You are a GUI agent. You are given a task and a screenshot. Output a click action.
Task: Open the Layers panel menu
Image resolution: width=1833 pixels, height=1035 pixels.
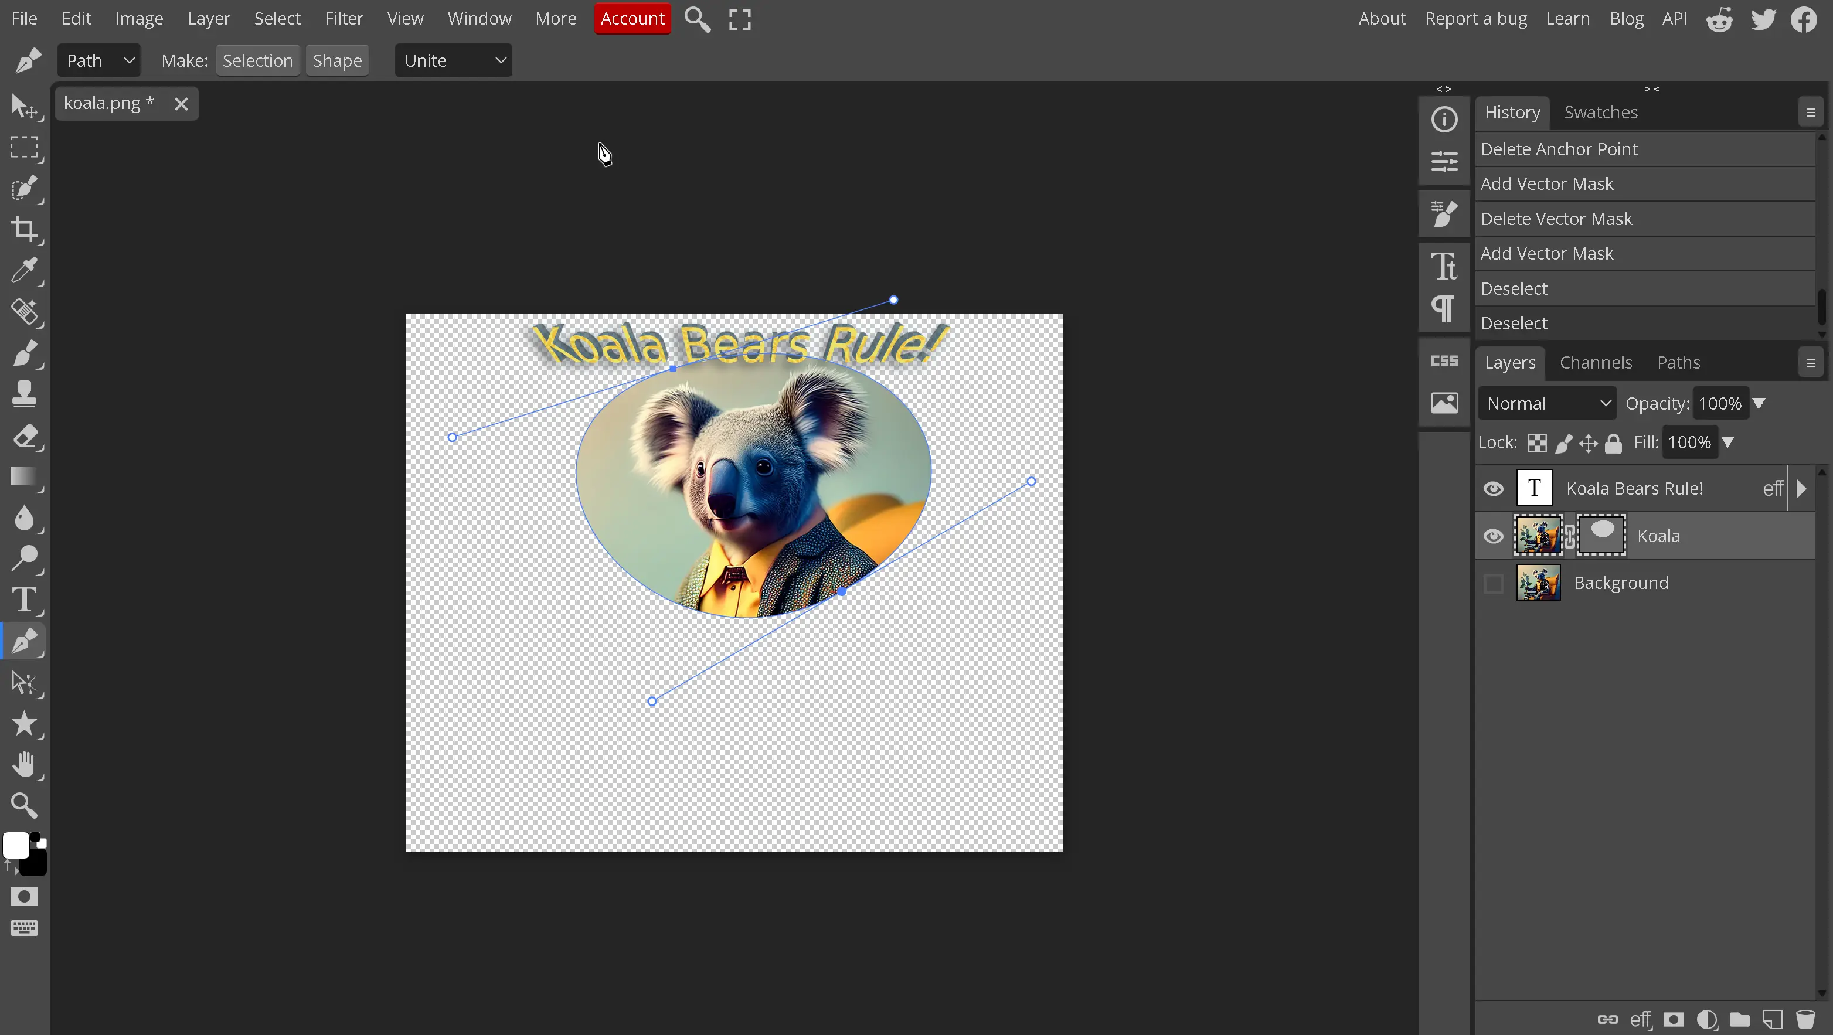[x=1811, y=363]
